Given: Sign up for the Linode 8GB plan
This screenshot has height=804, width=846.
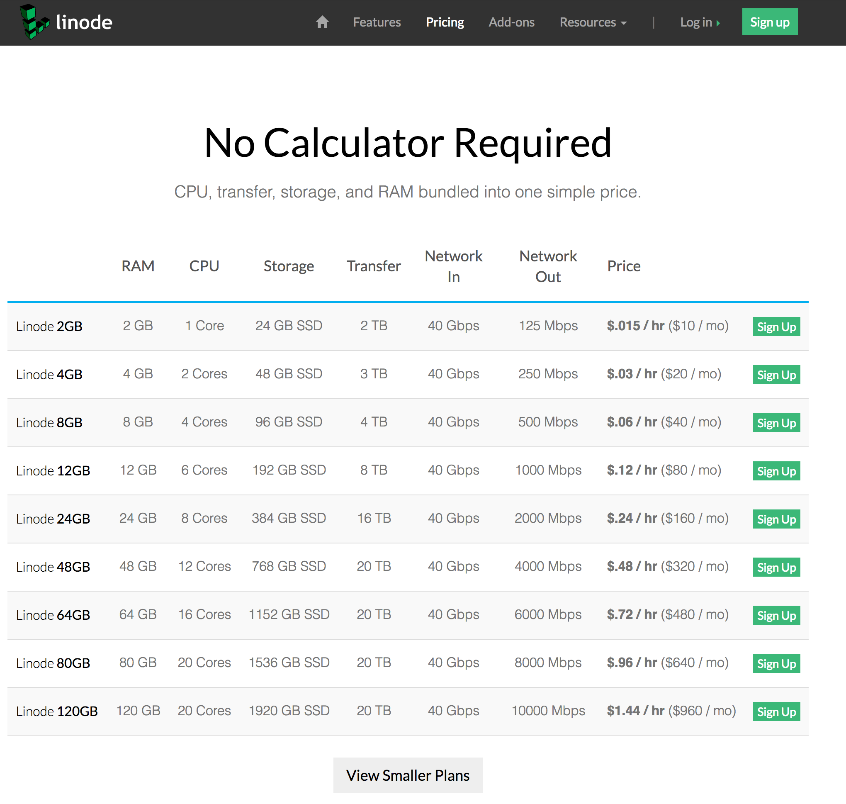Looking at the screenshot, I should tap(776, 423).
